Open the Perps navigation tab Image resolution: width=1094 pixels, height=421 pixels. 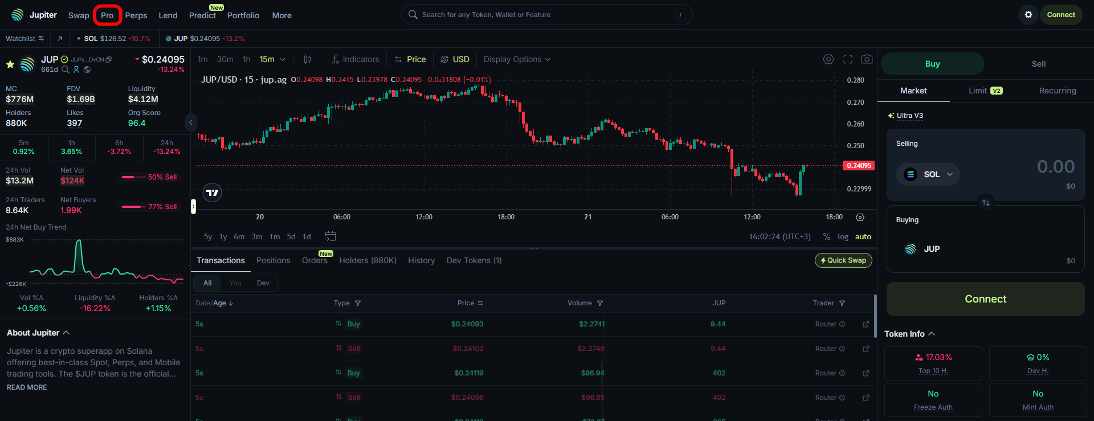pyautogui.click(x=136, y=15)
